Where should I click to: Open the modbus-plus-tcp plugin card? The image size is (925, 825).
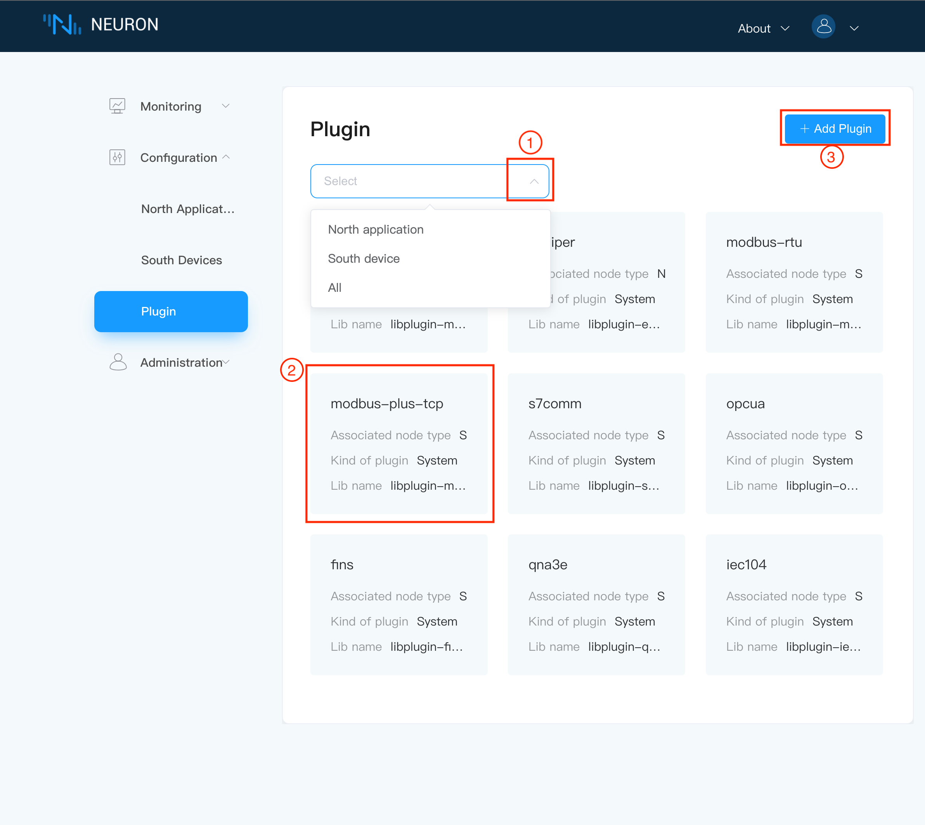click(399, 443)
